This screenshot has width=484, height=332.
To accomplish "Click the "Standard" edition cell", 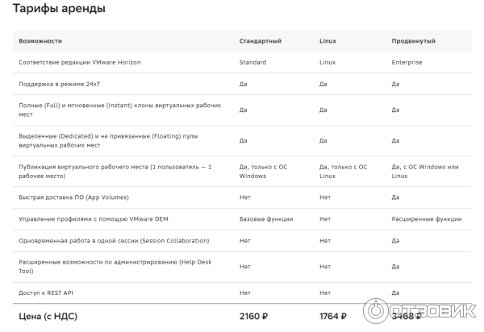I will (x=252, y=62).
